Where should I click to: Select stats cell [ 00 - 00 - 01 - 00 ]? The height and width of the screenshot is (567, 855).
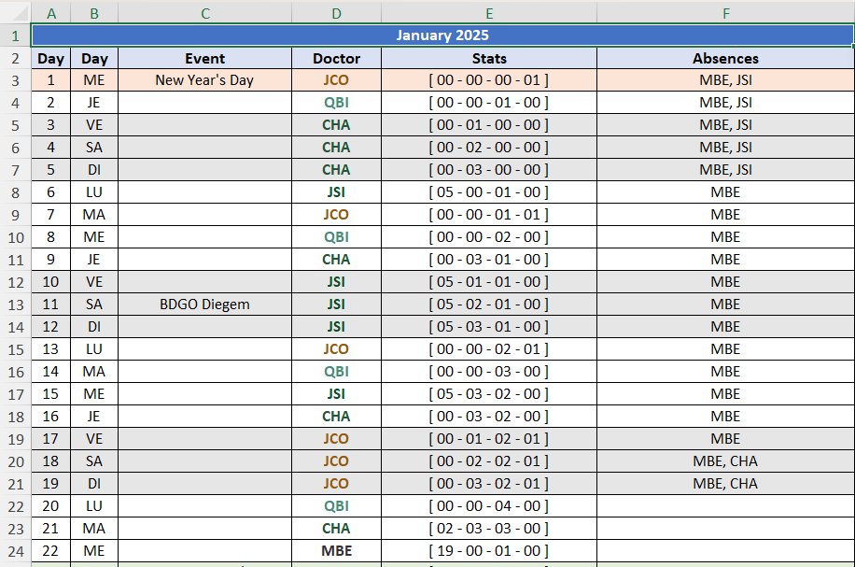(x=489, y=103)
